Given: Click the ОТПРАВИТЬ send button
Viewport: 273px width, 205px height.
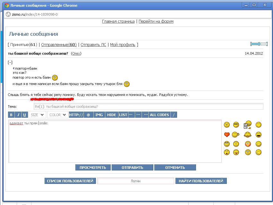Looking at the screenshot, I should point(132,168).
